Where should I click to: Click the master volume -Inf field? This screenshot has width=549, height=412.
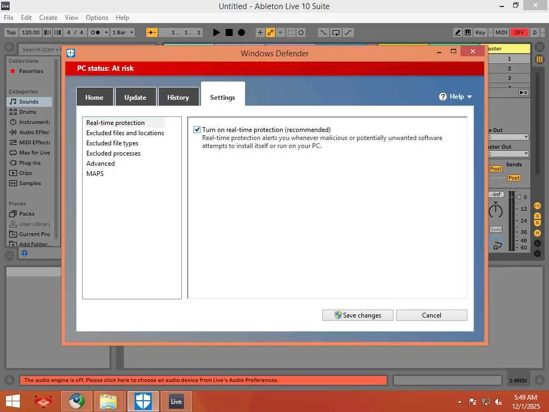[x=496, y=194]
